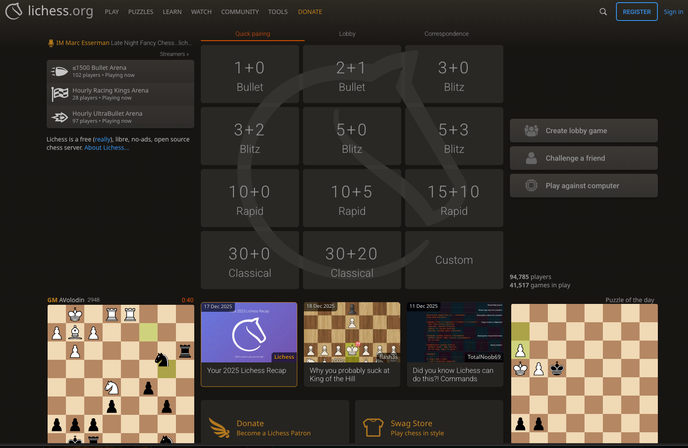The image size is (688, 448).
Task: Open the Your 2025 Lichess Recap post
Action: point(249,345)
